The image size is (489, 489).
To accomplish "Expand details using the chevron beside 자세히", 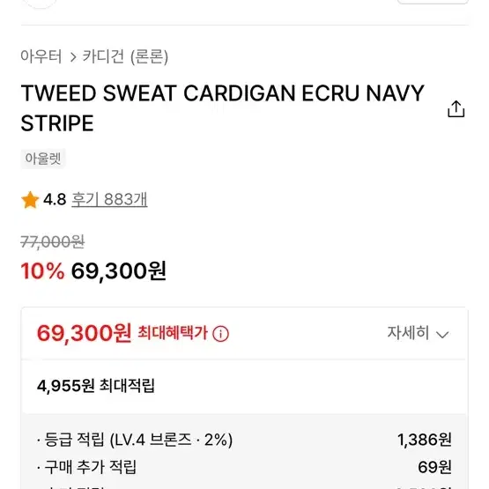I will 442,335.
